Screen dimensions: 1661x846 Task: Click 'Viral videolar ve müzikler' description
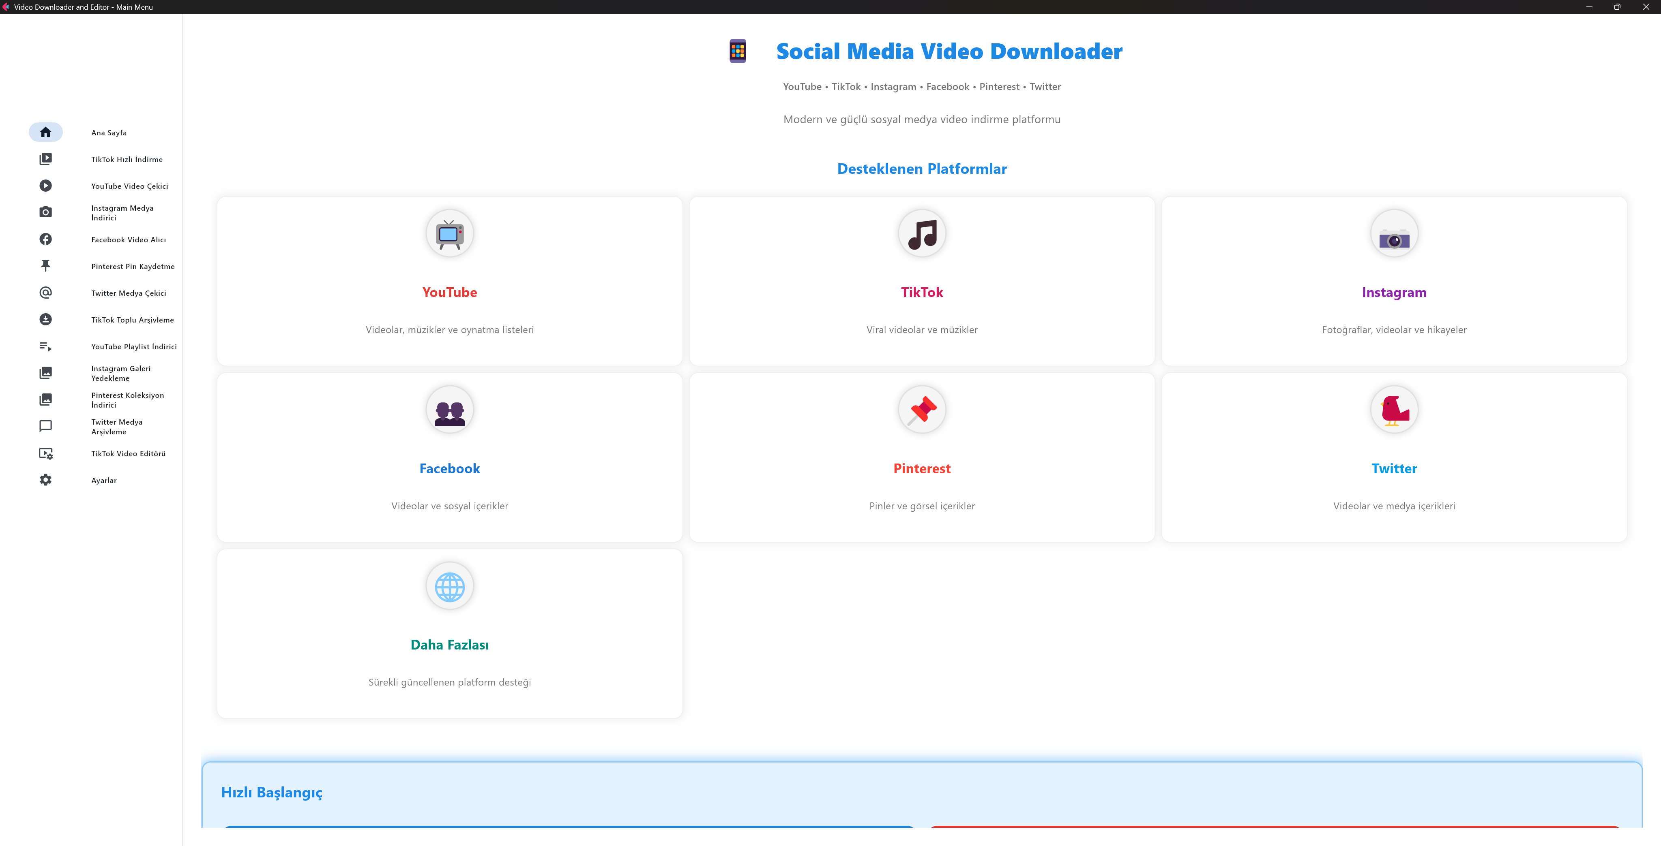[922, 330]
